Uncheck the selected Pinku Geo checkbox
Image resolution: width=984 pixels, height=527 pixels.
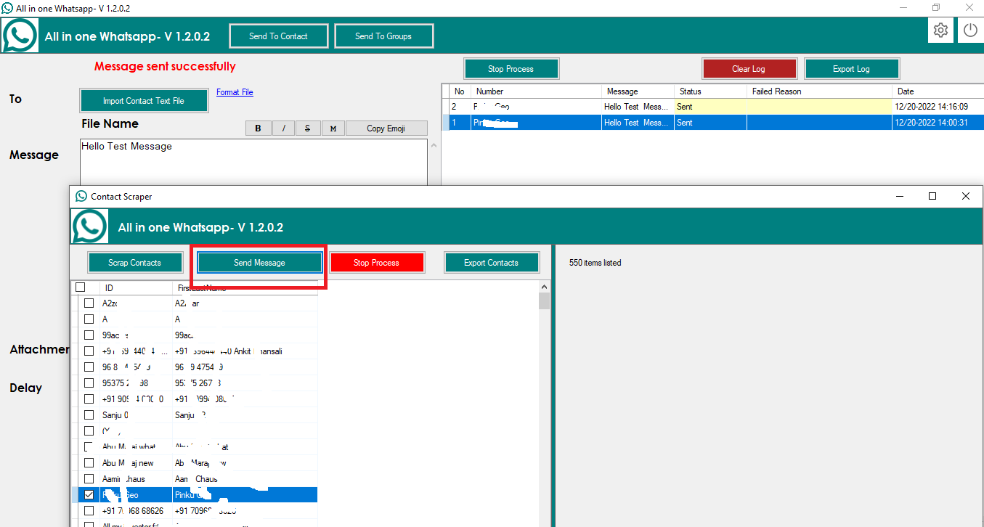(89, 495)
